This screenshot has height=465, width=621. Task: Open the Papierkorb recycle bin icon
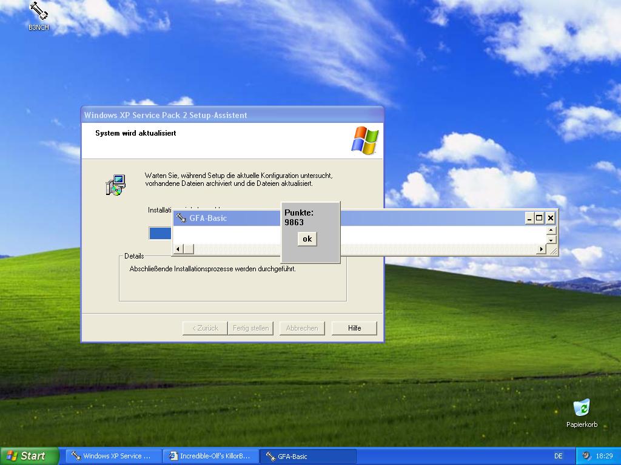pos(582,413)
